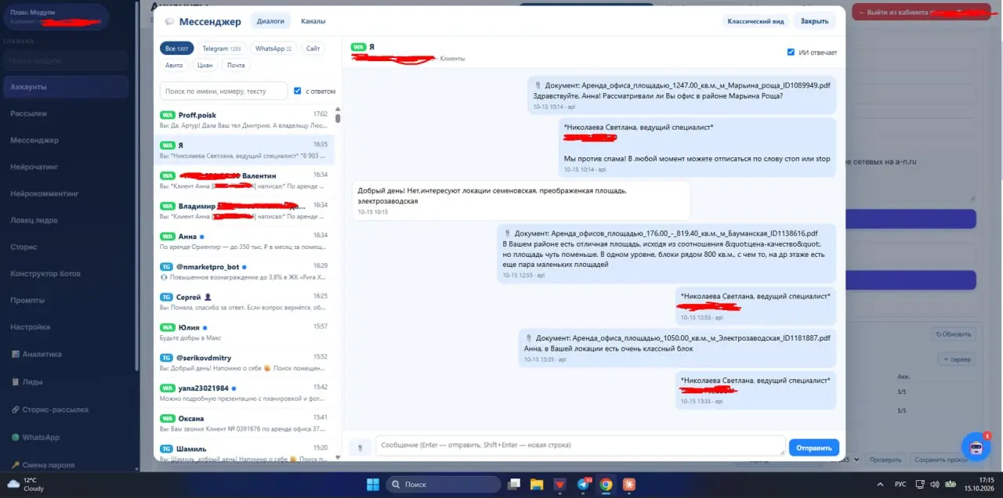1003x498 pixels.
Task: Filter dialogs by Почта
Action: 236,65
